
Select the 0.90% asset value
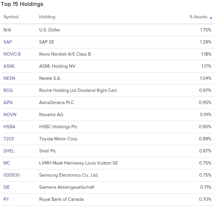tap(205, 127)
